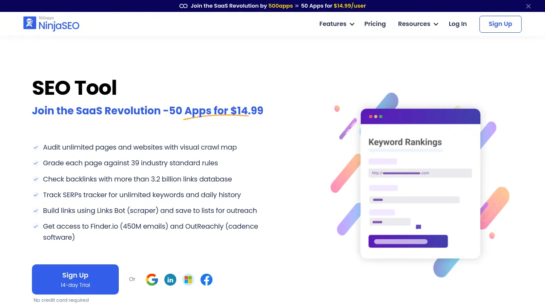Image resolution: width=545 pixels, height=306 pixels.
Task: Click checkmark icon beside Get access to Finder.io
Action: 36,227
